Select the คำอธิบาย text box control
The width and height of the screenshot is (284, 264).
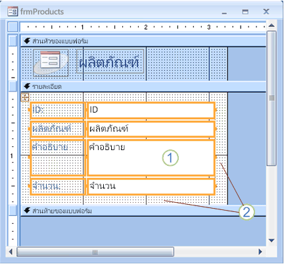151,158
